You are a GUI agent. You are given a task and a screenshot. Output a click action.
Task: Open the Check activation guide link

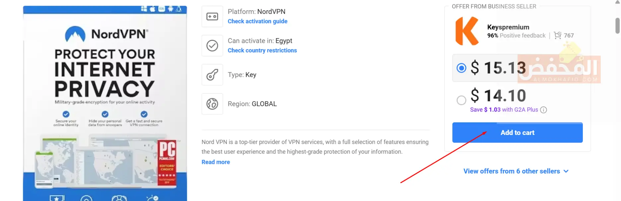258,21
